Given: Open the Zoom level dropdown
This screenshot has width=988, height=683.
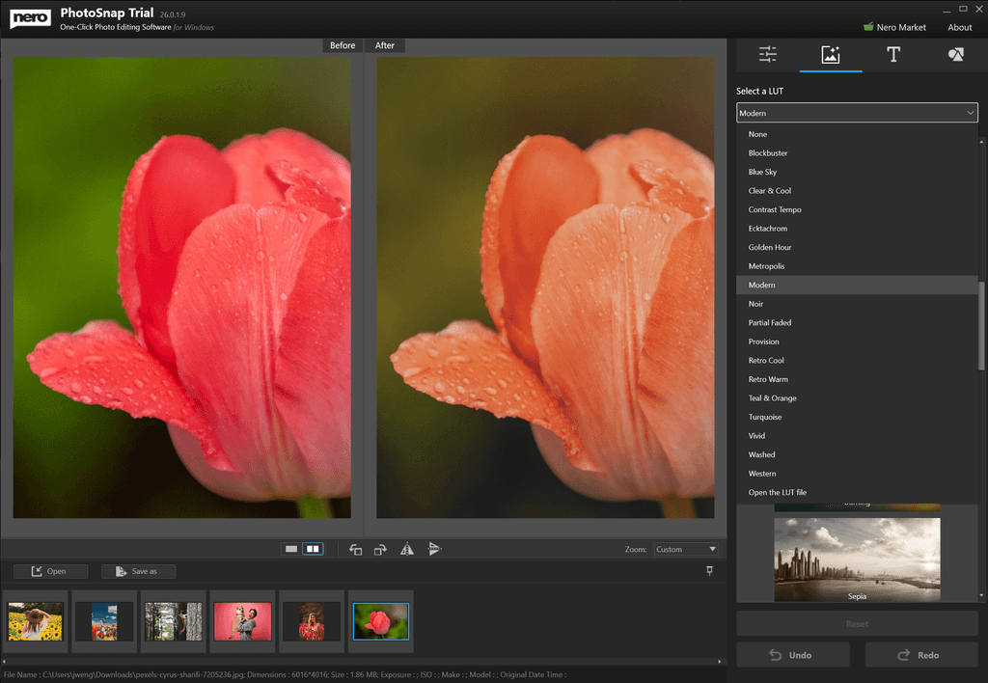Looking at the screenshot, I should [685, 548].
